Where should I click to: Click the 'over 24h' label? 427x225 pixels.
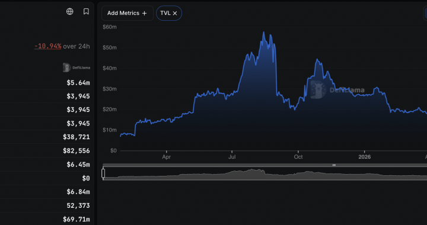pyautogui.click(x=77, y=46)
